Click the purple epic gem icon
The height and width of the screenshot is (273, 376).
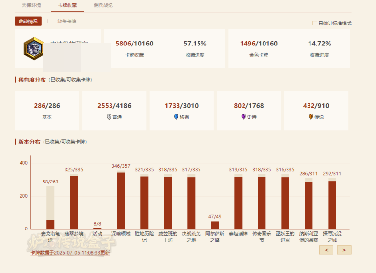click(x=243, y=117)
